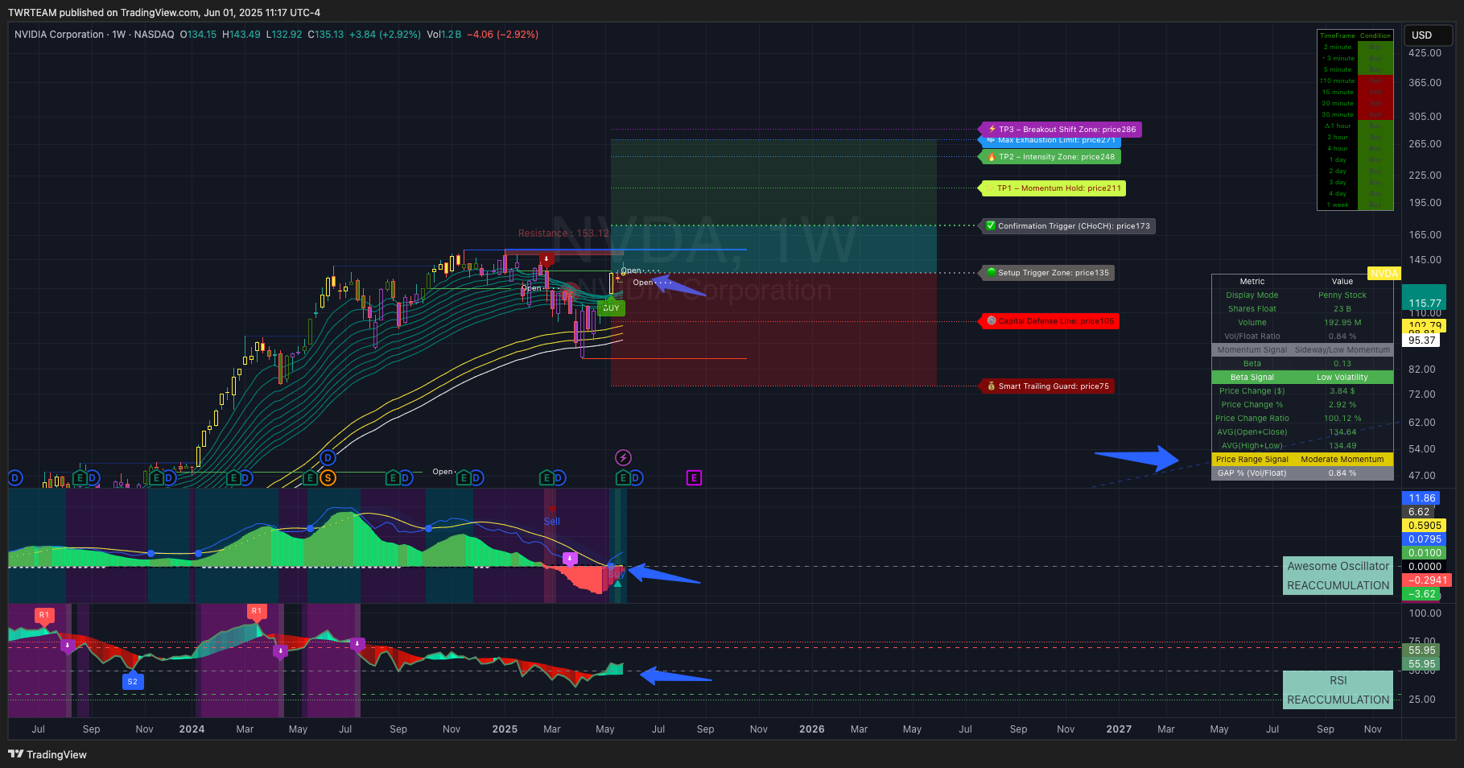Image resolution: width=1464 pixels, height=768 pixels.
Task: Open the magenta E upcoming earnings marker
Action: tap(694, 478)
